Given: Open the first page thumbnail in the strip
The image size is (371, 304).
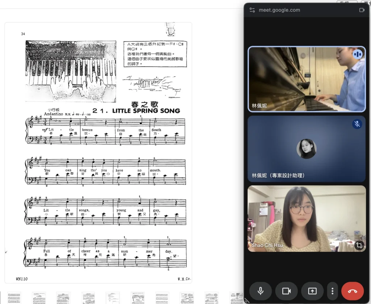Looking at the screenshot, I should pos(14,298).
